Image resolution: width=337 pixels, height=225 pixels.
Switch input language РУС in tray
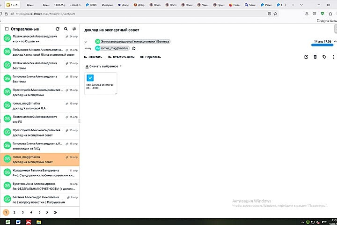click(324, 222)
